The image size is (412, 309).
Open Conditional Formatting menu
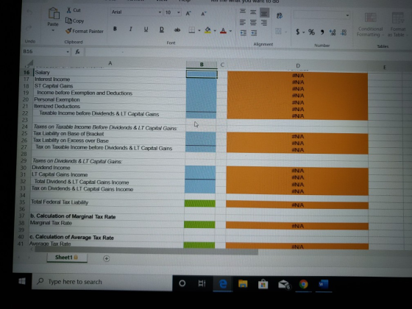[370, 25]
